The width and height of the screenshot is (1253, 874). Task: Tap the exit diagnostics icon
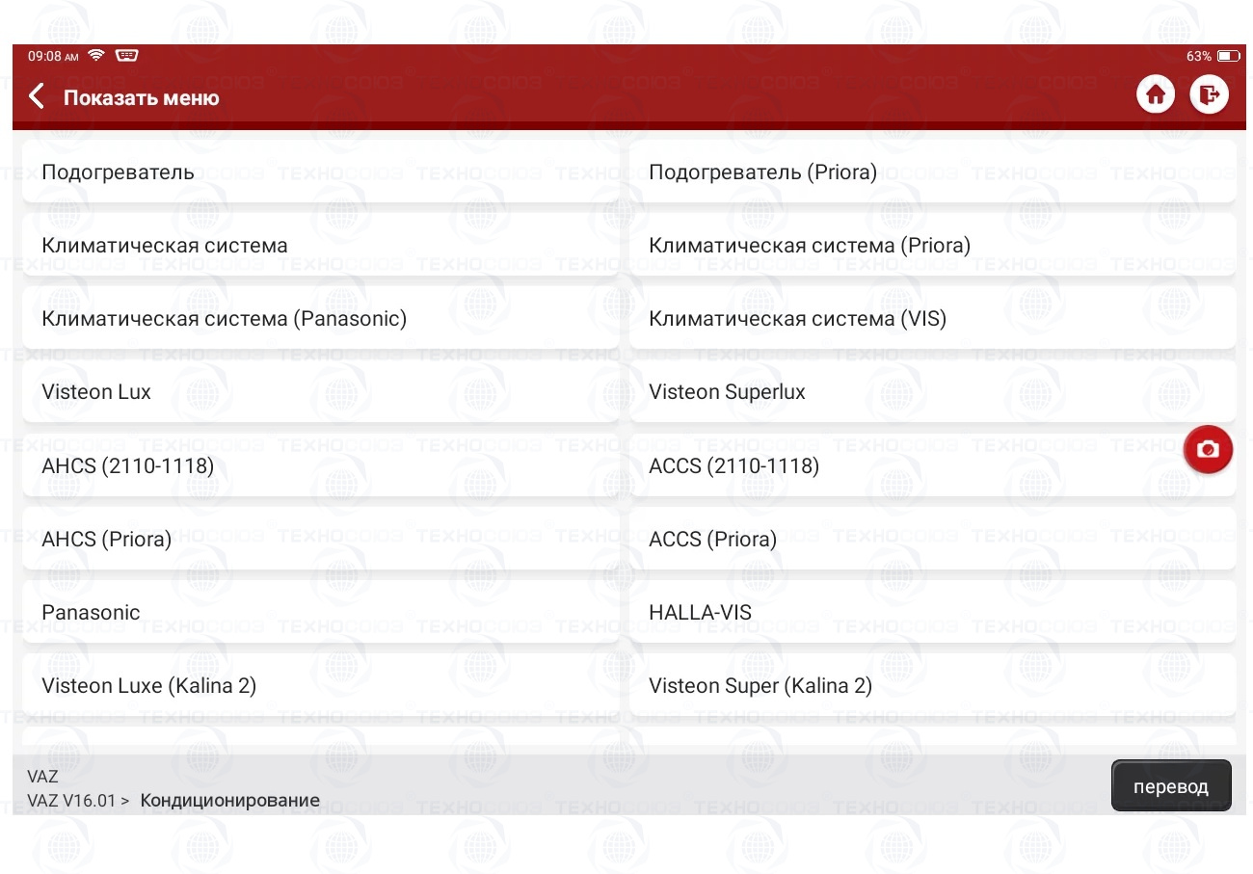coord(1209,94)
